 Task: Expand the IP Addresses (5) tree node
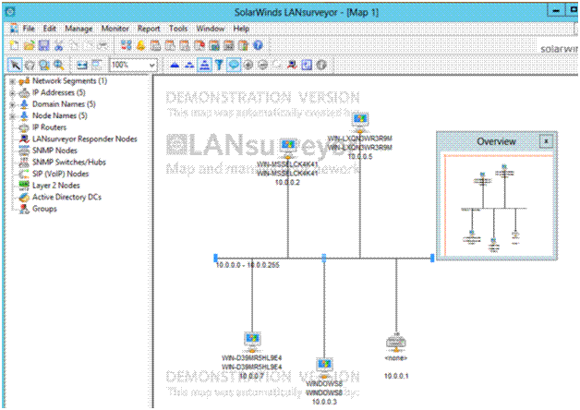[x=12, y=92]
